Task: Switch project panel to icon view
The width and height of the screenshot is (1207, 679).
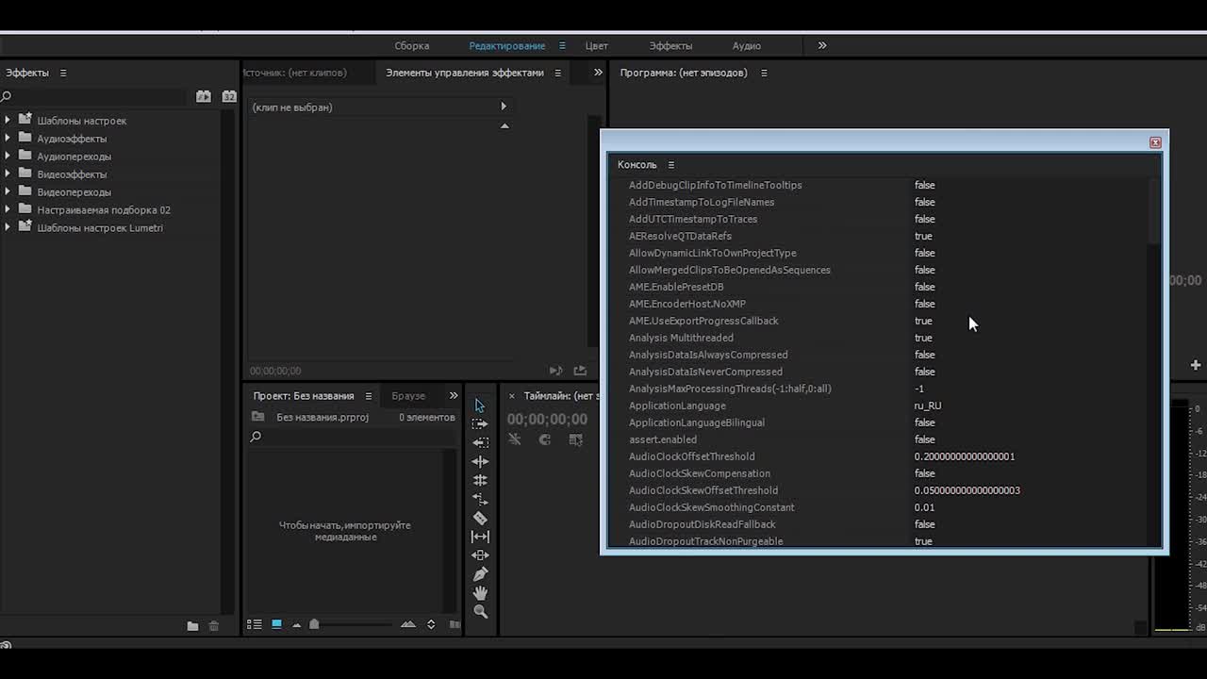Action: (276, 624)
